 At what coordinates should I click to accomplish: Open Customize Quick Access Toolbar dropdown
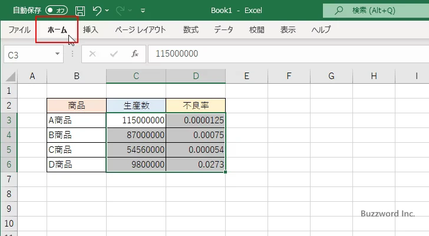(143, 11)
